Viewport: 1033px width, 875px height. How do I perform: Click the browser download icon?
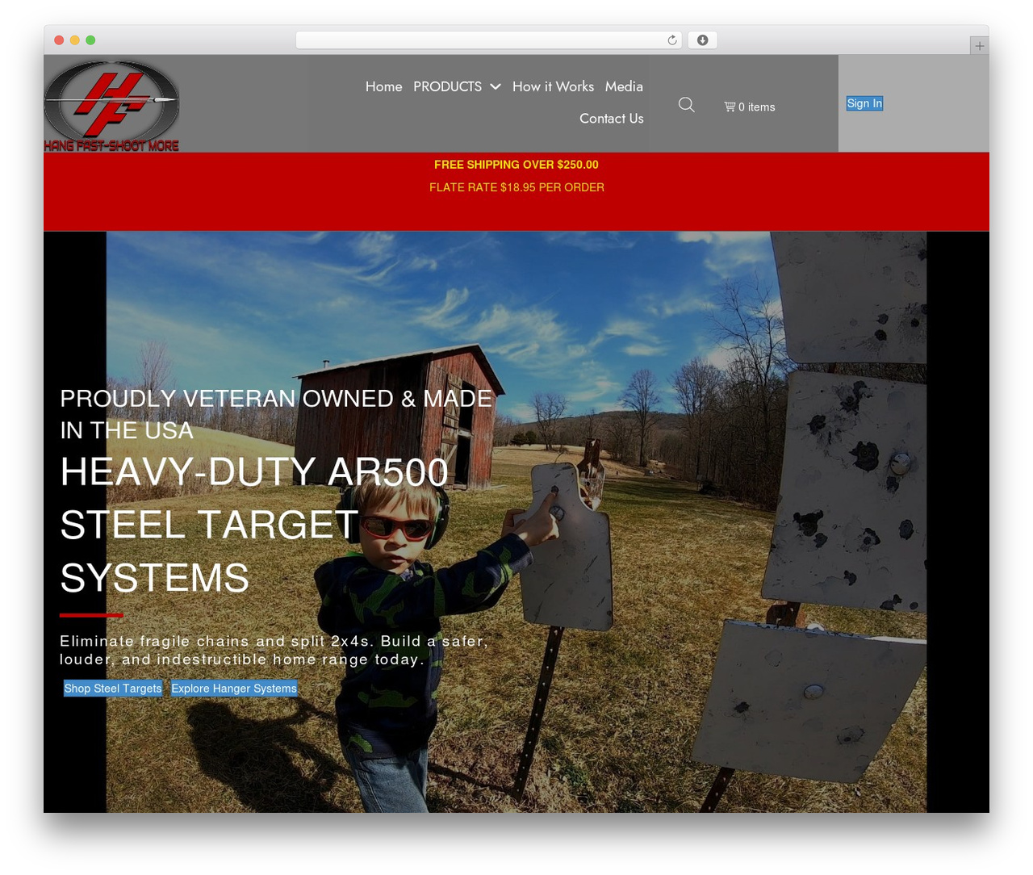(x=703, y=40)
